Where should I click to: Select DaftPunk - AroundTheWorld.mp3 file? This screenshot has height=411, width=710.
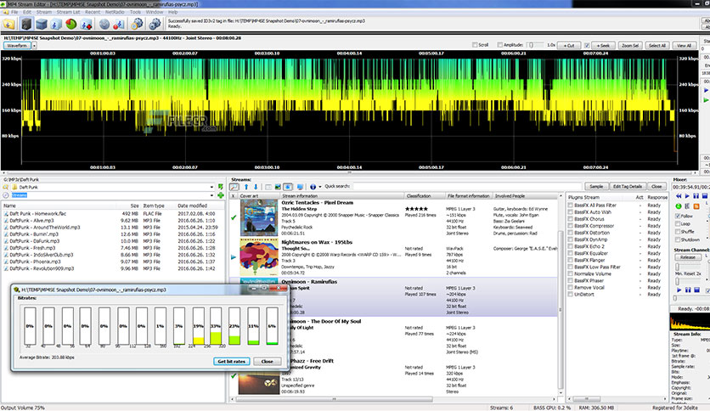(x=45, y=228)
